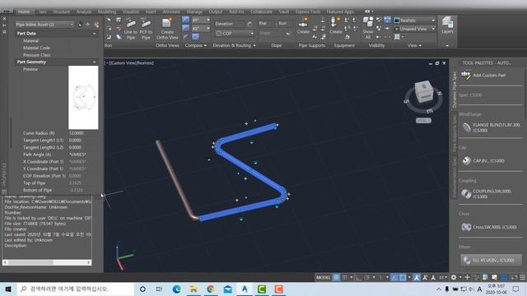This screenshot has height=296, width=527.
Task: Click the viewport Custom View label
Action: [x=123, y=62]
